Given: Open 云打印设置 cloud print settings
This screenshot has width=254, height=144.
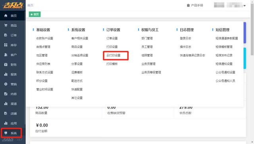Looking at the screenshot, I should point(114,55).
